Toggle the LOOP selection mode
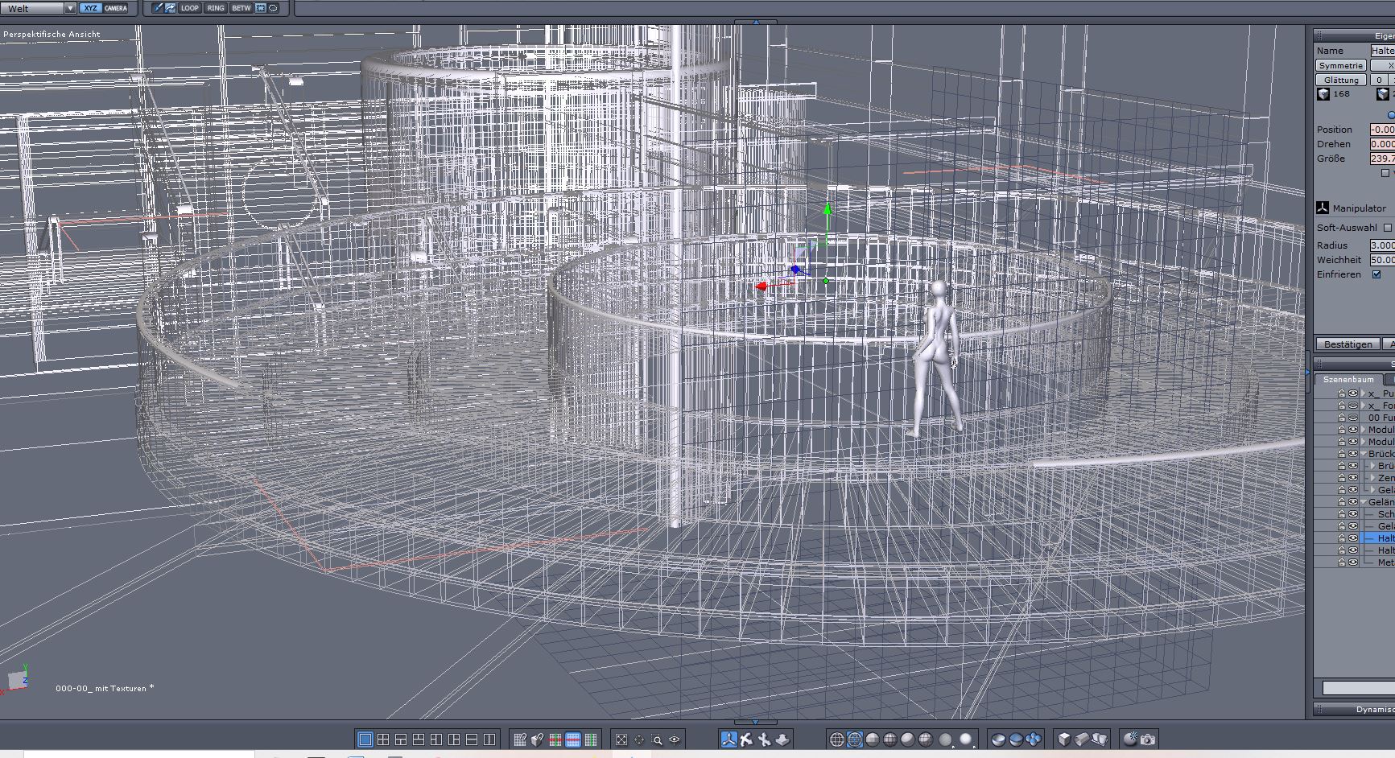Viewport: 1395px width, 758px height. tap(189, 8)
